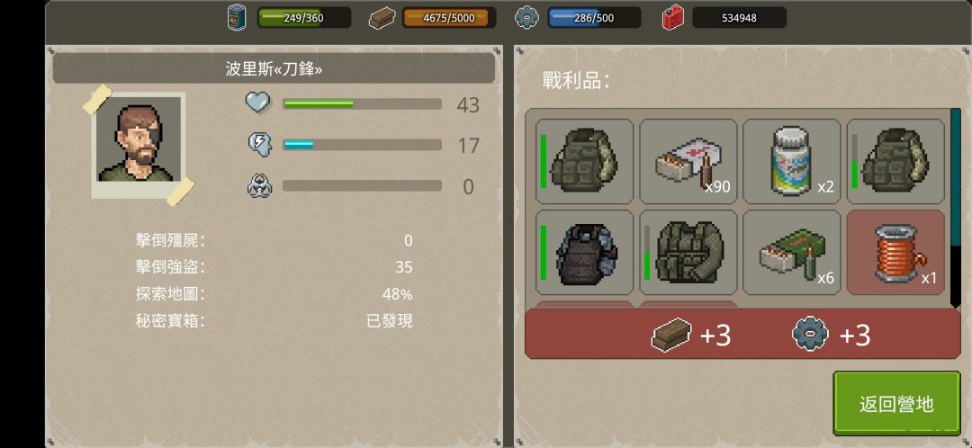Click the food 249/360 progress bar

click(x=304, y=18)
